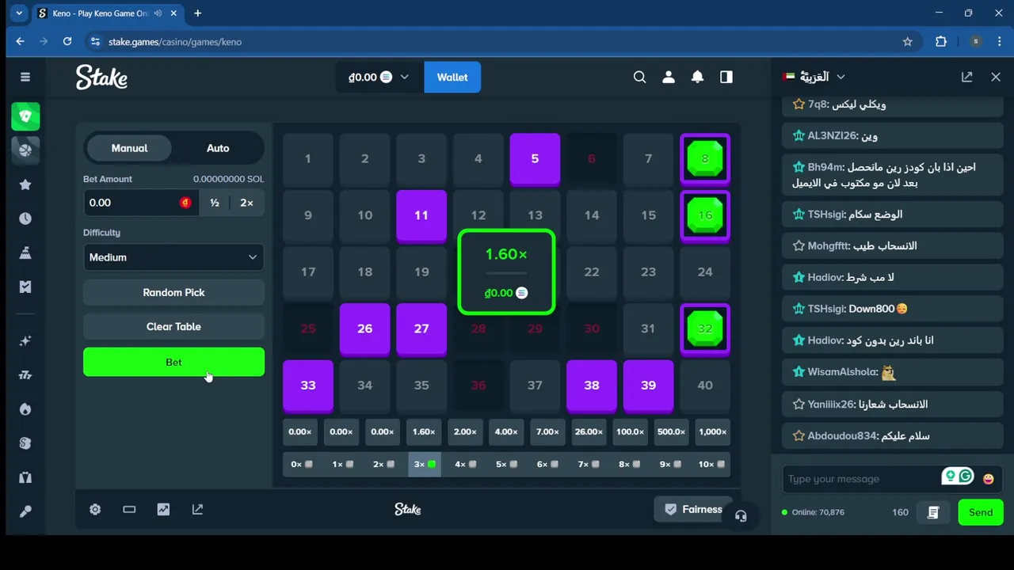Toggle theatre mode rectangle icon
Viewport: 1014px width, 570px height.
[x=129, y=509]
